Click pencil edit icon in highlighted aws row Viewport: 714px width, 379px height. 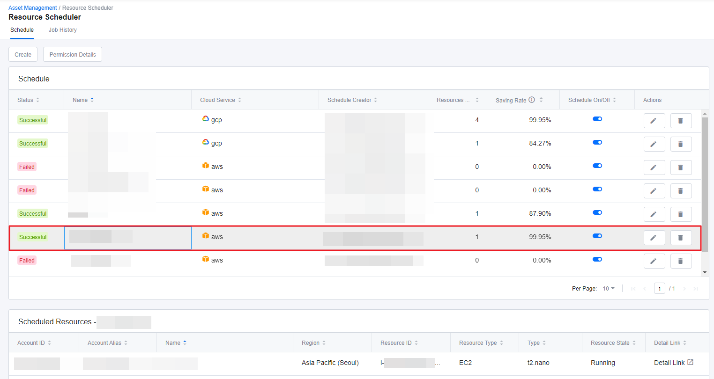click(654, 238)
